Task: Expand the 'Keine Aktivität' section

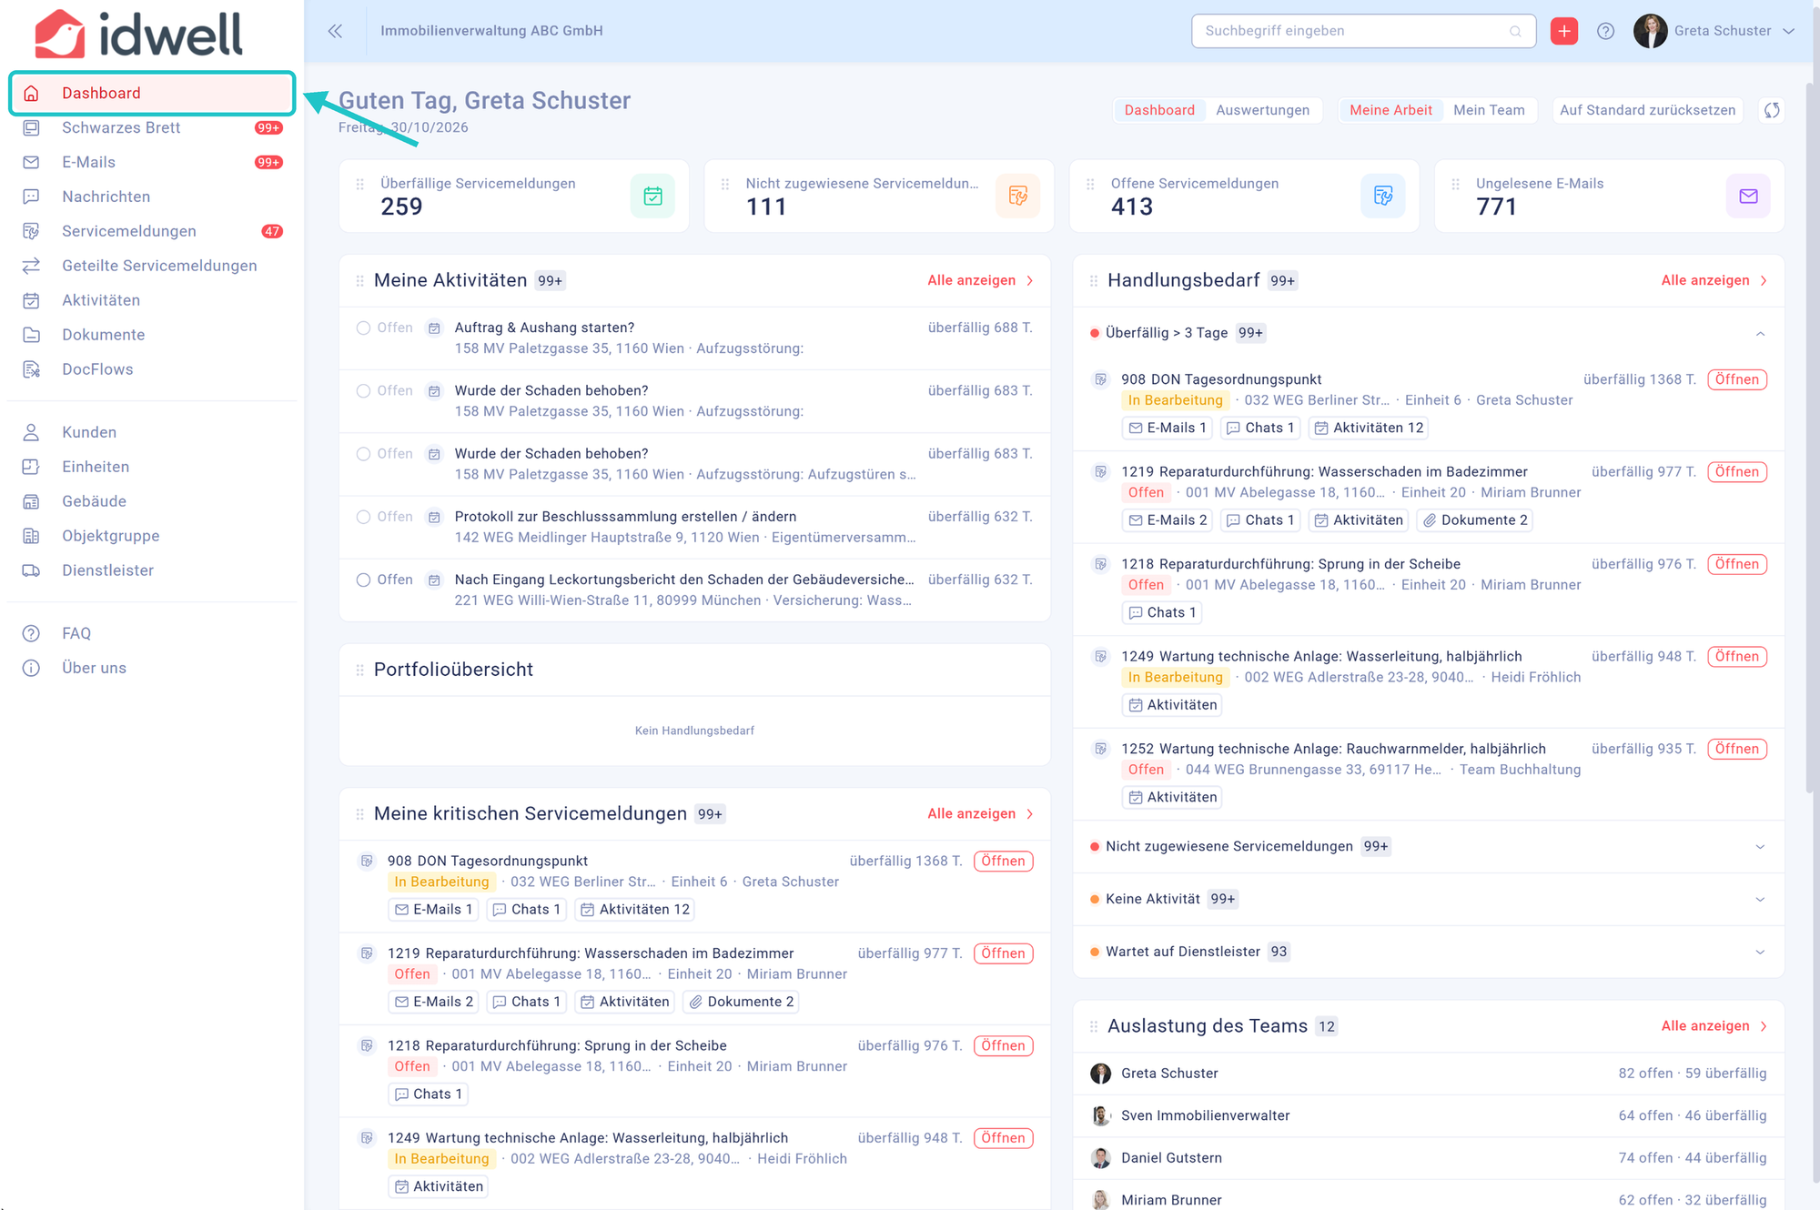Action: (x=1760, y=900)
